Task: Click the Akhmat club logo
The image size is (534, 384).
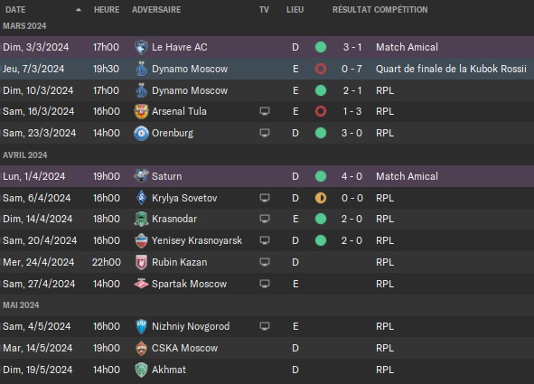Action: coord(141,370)
